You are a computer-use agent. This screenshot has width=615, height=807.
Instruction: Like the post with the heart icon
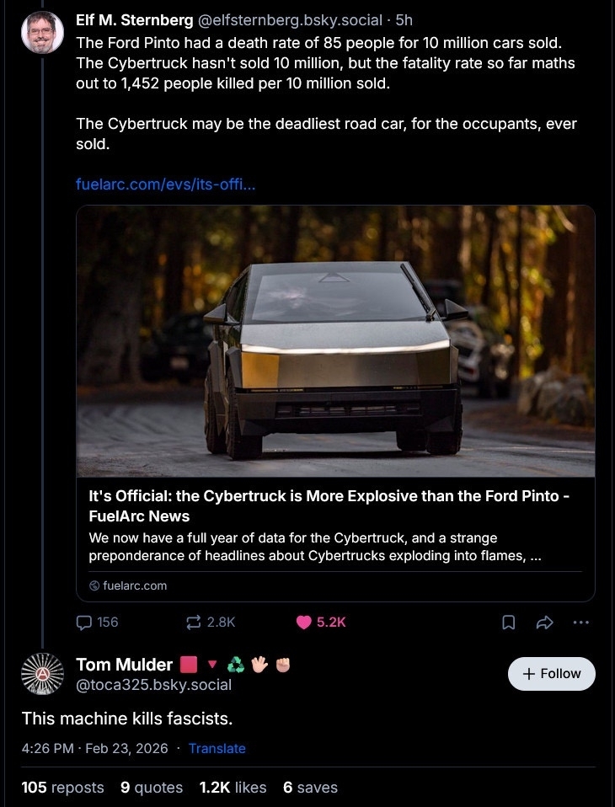coord(304,623)
